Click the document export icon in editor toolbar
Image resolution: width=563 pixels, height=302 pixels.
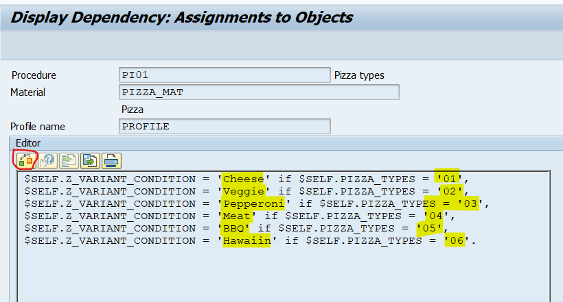pyautogui.click(x=90, y=160)
